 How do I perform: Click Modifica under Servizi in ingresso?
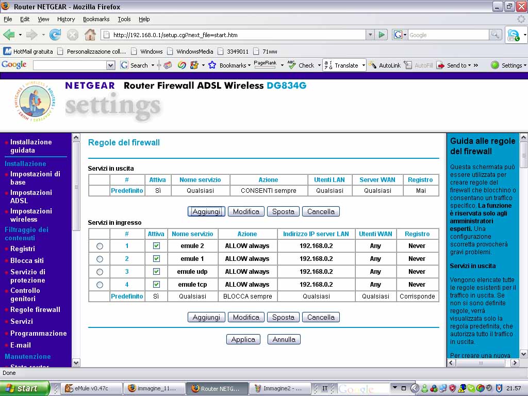pos(246,317)
